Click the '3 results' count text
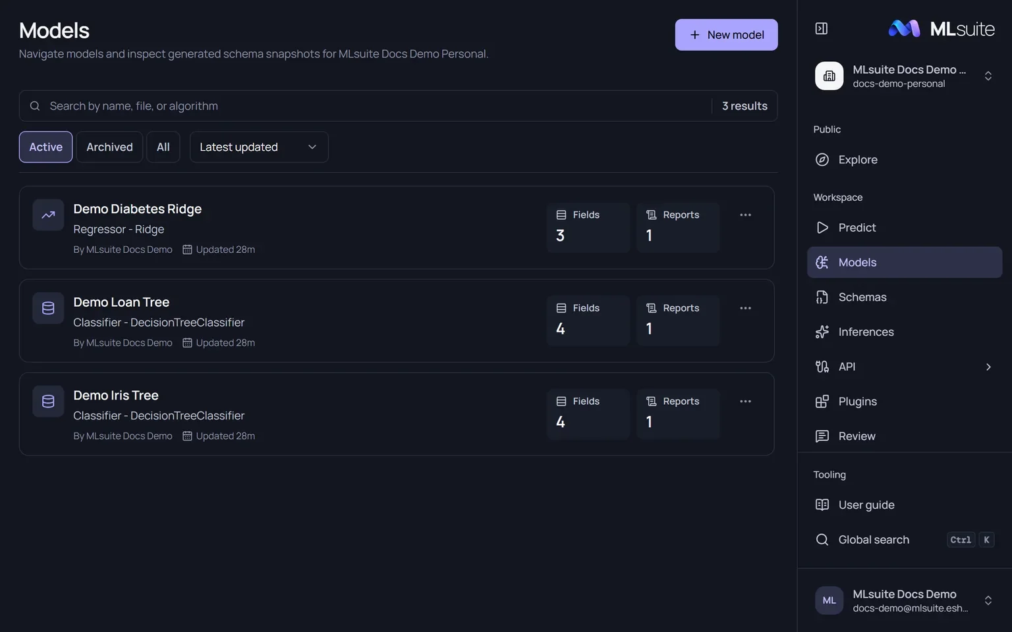Viewport: 1012px width, 632px height. [x=745, y=106]
